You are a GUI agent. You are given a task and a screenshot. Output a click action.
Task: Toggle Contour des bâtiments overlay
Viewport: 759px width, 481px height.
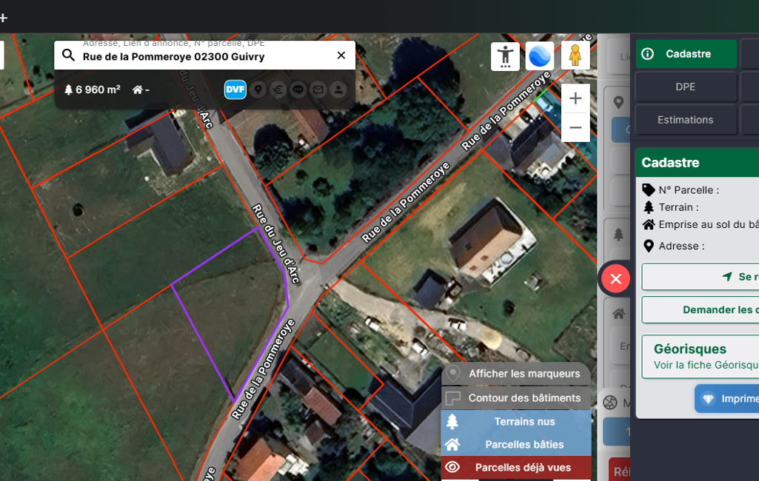516,398
